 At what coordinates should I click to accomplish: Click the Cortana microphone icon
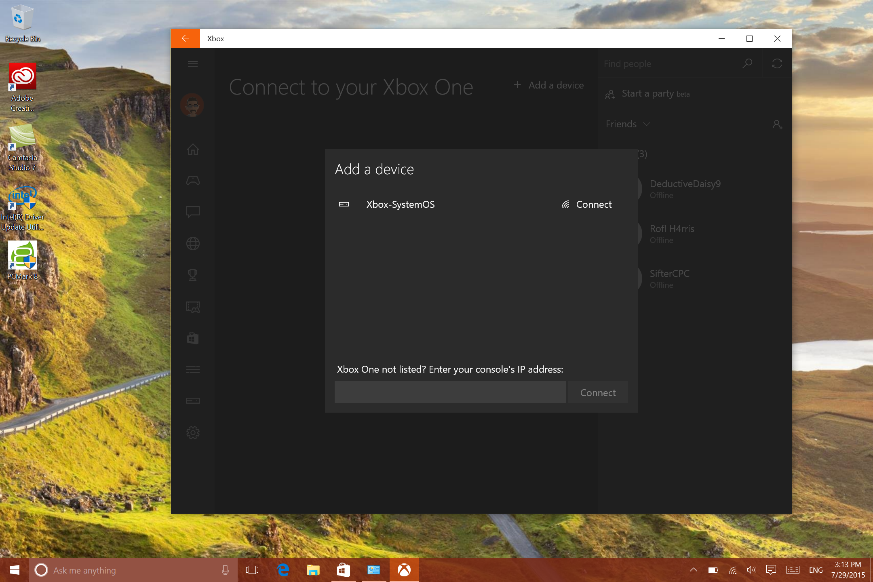point(225,570)
